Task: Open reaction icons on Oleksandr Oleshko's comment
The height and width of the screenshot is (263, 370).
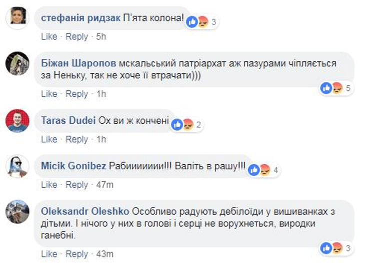Action: tap(331, 248)
